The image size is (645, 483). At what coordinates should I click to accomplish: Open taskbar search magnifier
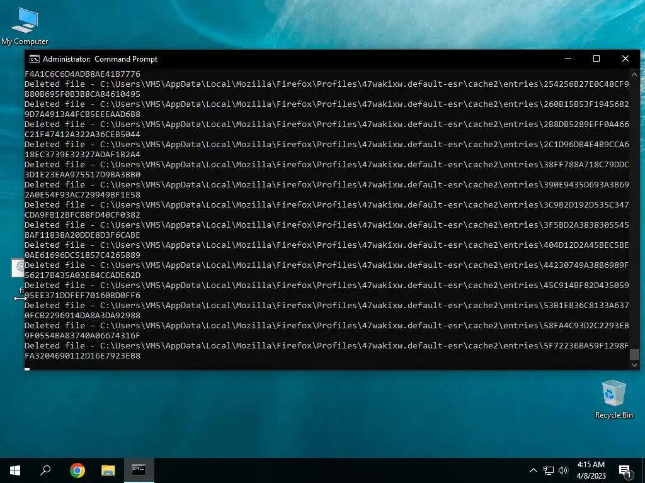point(45,470)
